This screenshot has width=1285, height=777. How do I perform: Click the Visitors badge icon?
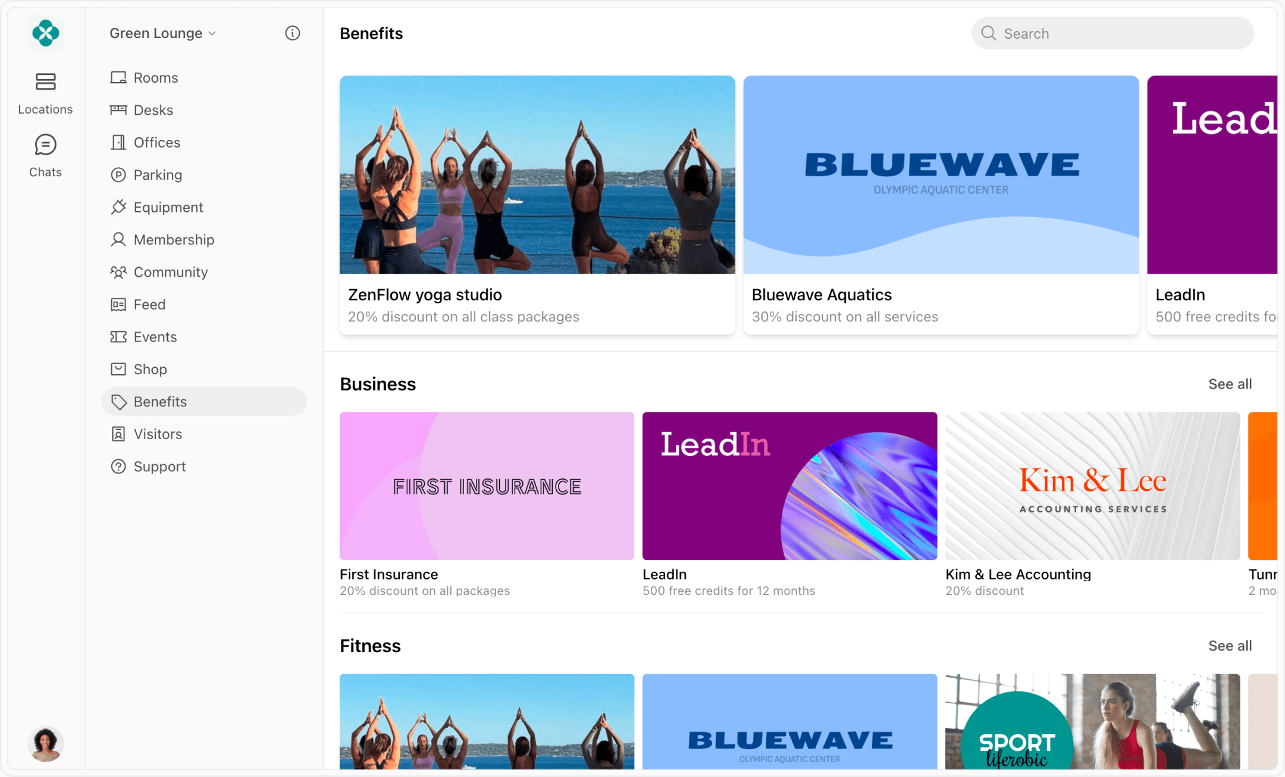click(118, 434)
